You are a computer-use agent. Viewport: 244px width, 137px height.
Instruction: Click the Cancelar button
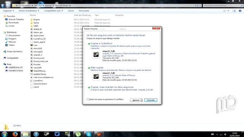pos(151,100)
